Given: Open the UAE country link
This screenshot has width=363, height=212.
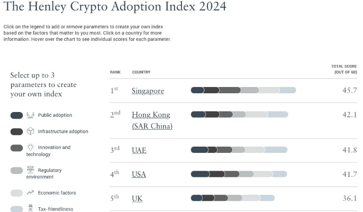Looking at the screenshot, I should pyautogui.click(x=139, y=150).
